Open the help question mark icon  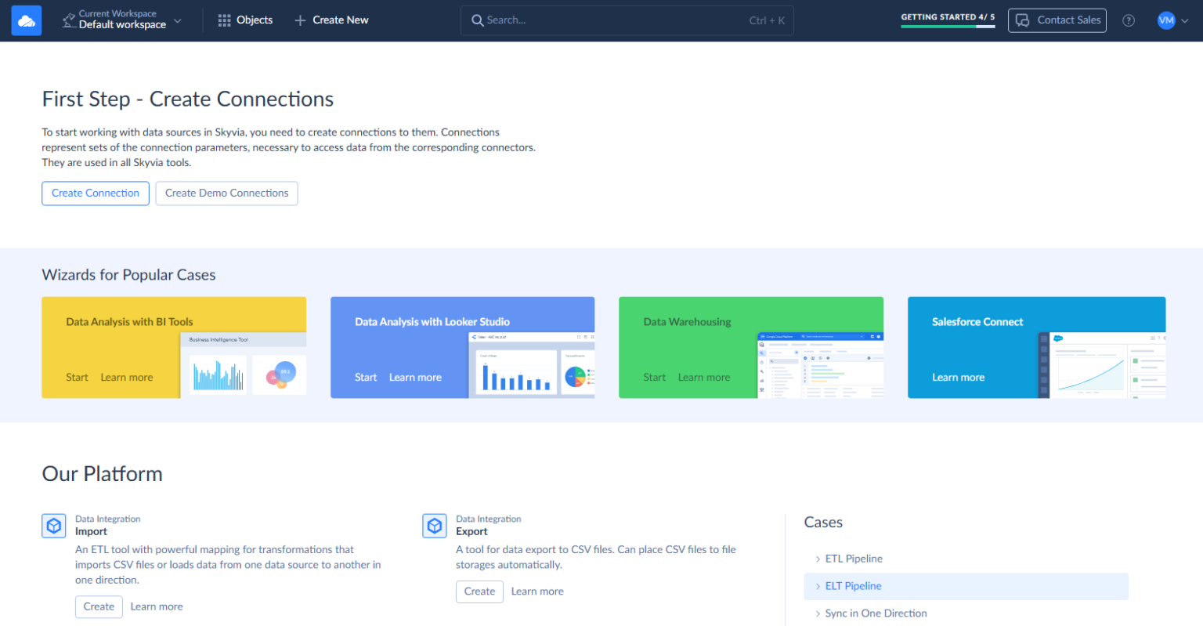tap(1128, 20)
